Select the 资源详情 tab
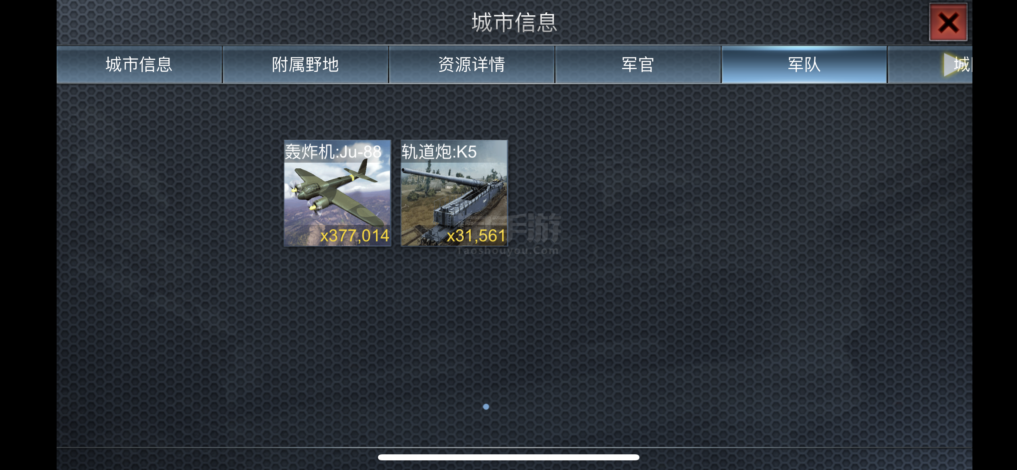 (472, 65)
